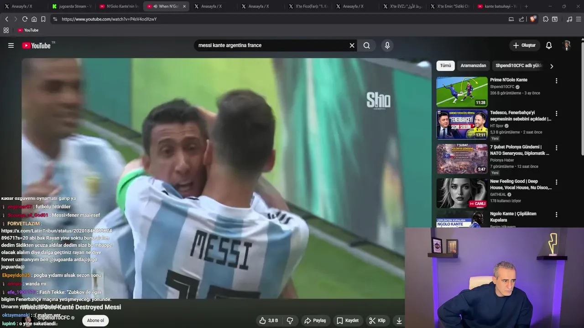Open options for 7 Şubat Polonya video
This screenshot has height=328, width=584.
pos(556,148)
